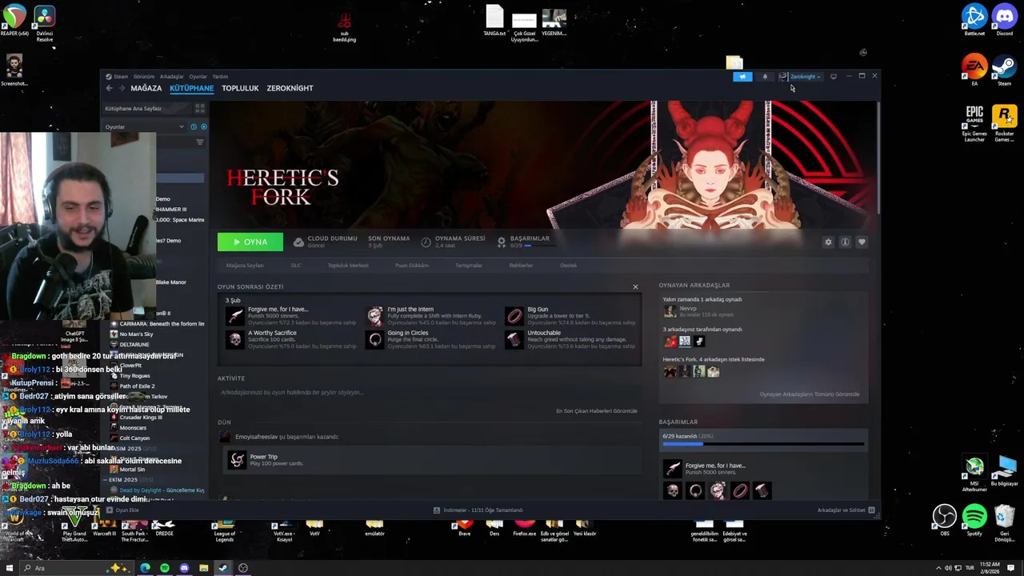Open the Big Gun achievement icon

pos(514,316)
